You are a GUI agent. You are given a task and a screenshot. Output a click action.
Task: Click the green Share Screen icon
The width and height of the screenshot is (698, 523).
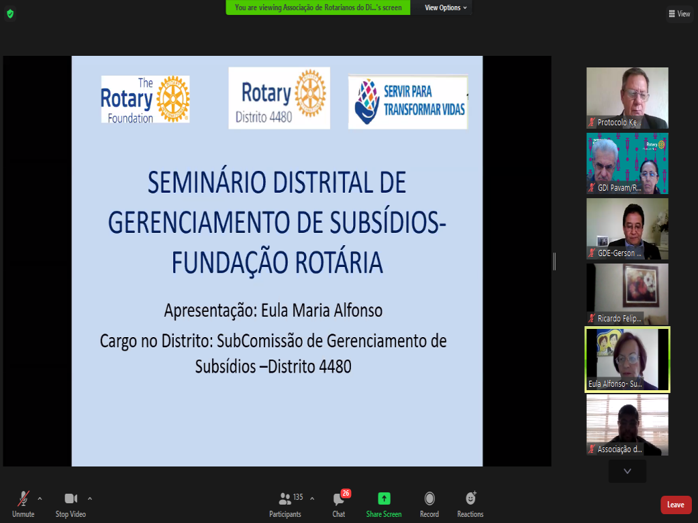[384, 498]
